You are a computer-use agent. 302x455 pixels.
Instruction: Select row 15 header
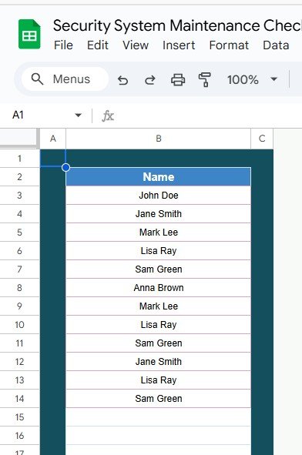19,417
